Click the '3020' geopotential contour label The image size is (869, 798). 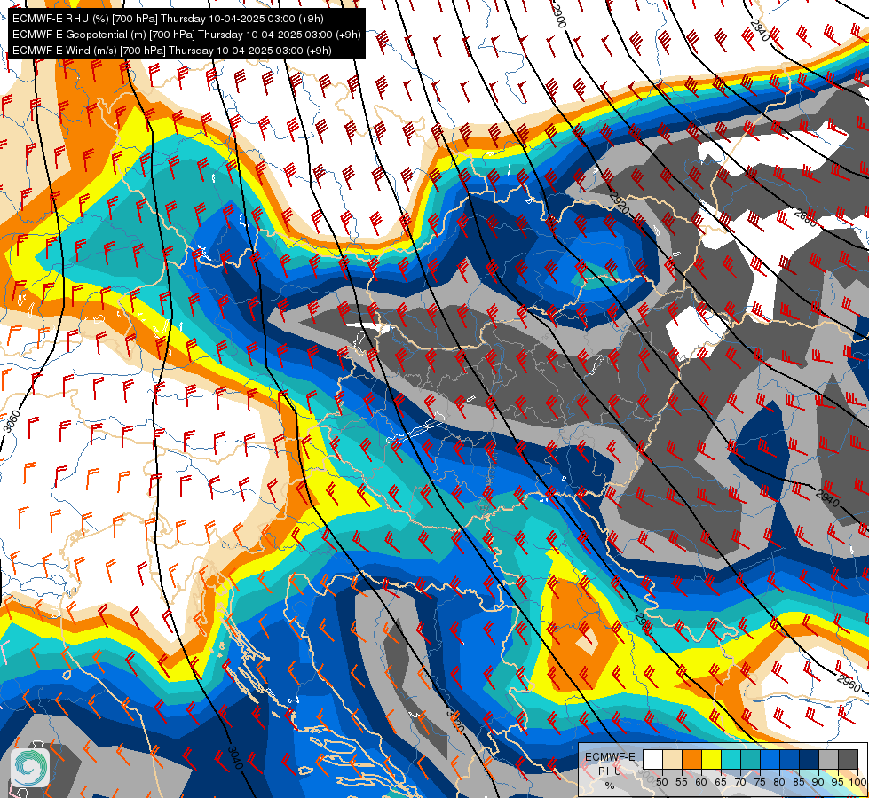(x=454, y=720)
